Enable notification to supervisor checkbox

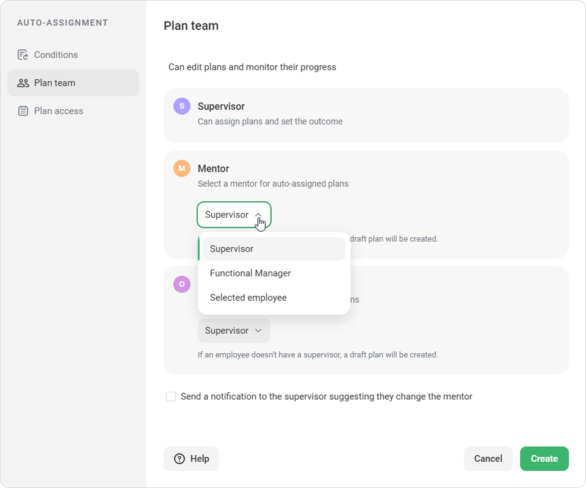(x=171, y=396)
